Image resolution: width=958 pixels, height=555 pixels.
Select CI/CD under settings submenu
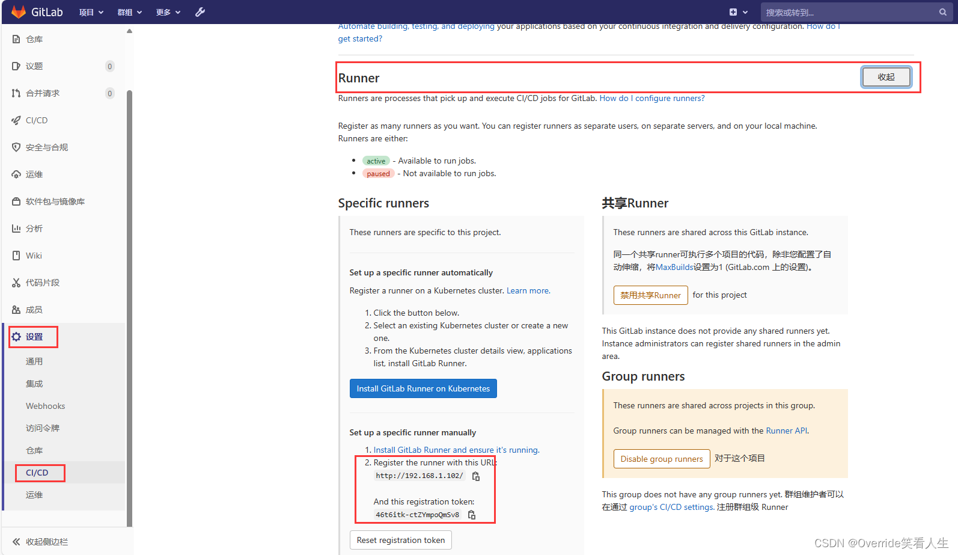37,473
